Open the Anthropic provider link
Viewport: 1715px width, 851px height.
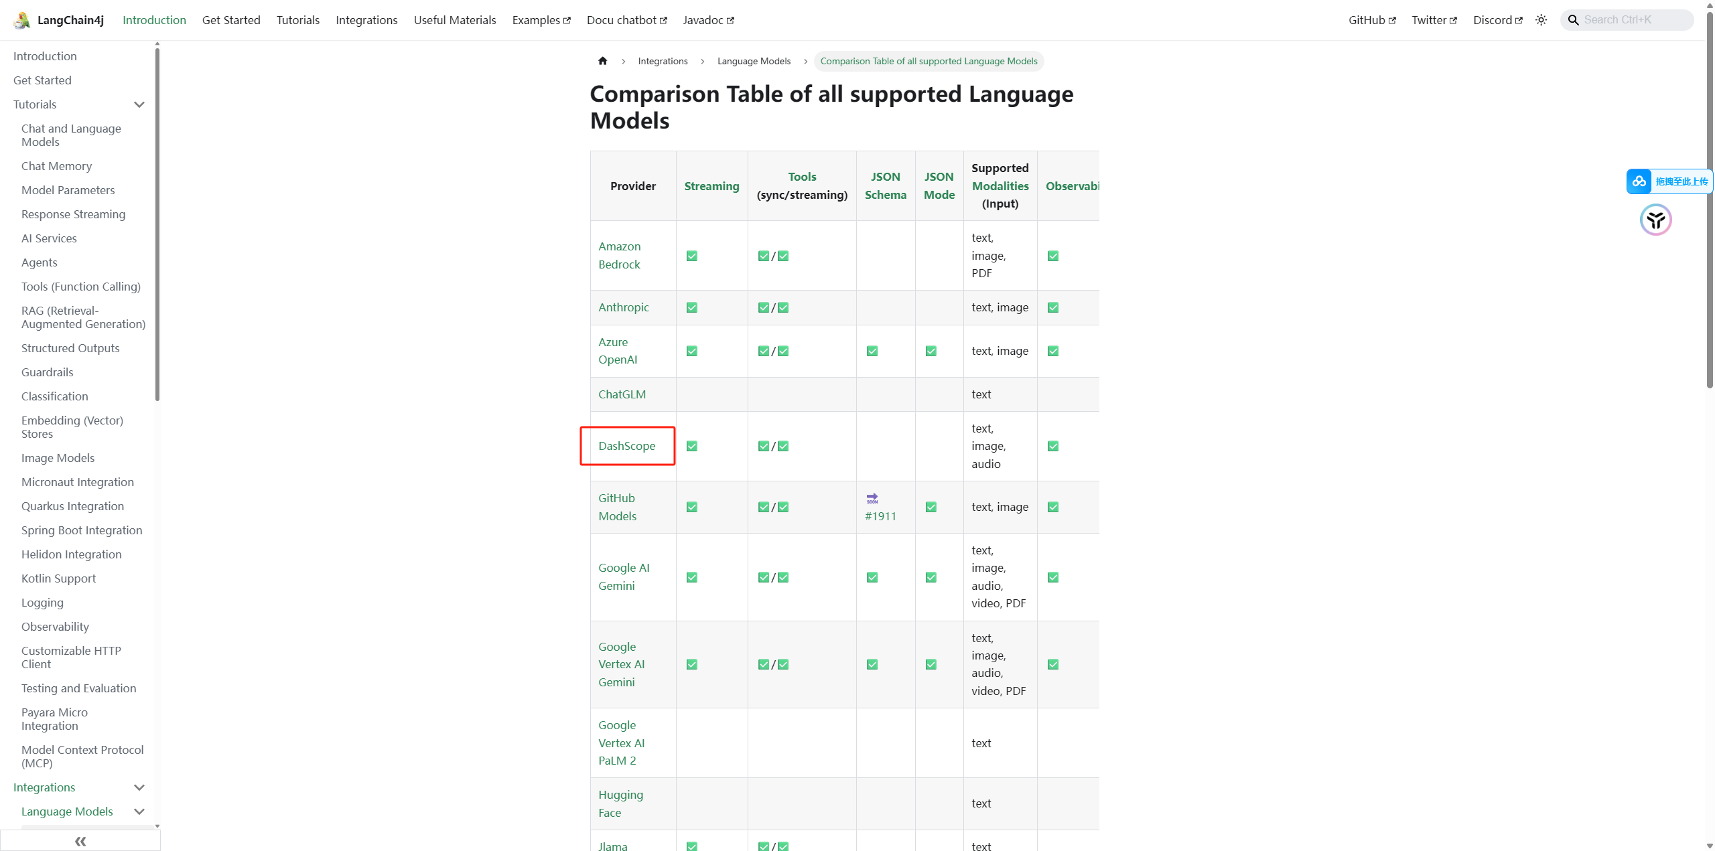tap(624, 307)
